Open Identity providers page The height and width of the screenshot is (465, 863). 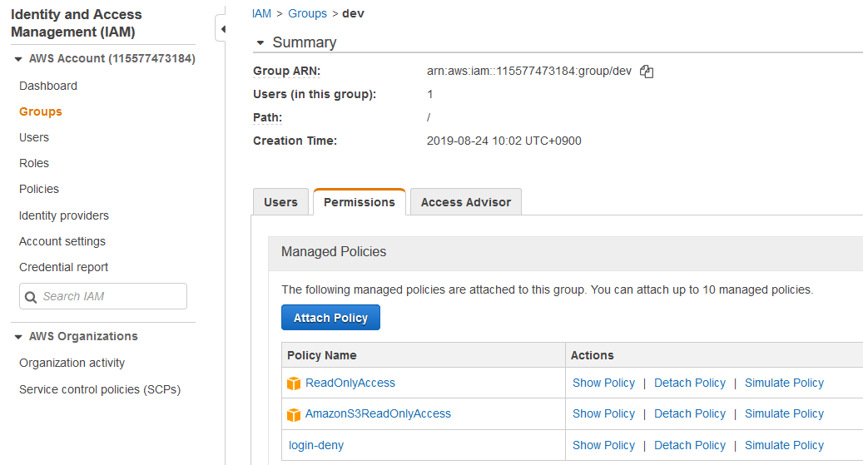(x=64, y=215)
